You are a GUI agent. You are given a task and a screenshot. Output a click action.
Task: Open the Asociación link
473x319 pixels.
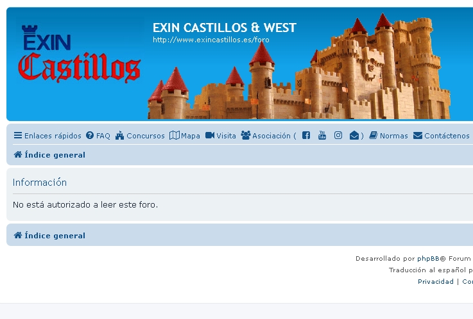tap(266, 136)
